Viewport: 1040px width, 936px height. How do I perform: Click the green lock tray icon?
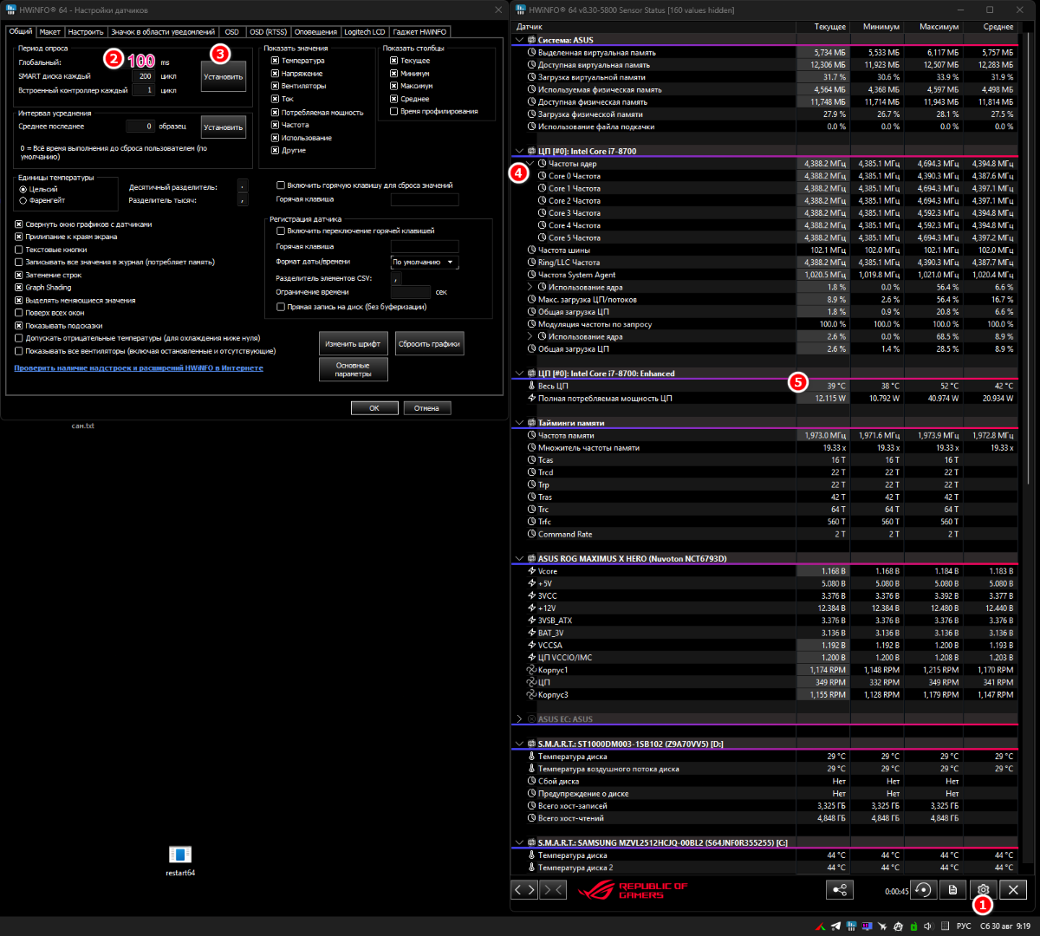[x=913, y=926]
